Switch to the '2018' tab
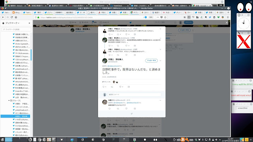The image size is (253, 142). [145, 12]
